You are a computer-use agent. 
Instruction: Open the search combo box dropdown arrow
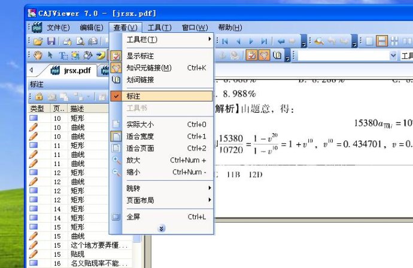[x=393, y=56]
